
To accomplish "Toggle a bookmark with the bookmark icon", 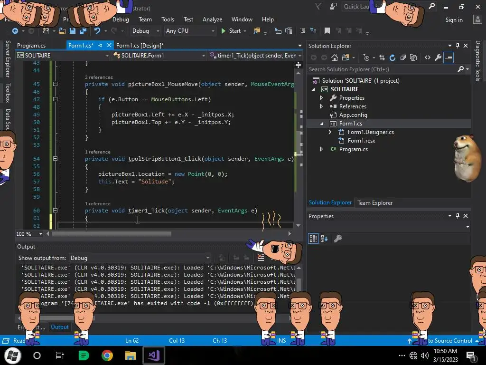I will coord(327,31).
